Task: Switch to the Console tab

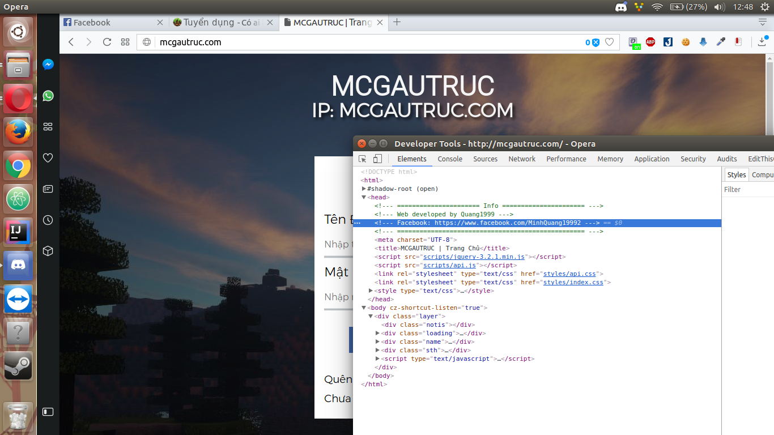Action: (x=450, y=159)
